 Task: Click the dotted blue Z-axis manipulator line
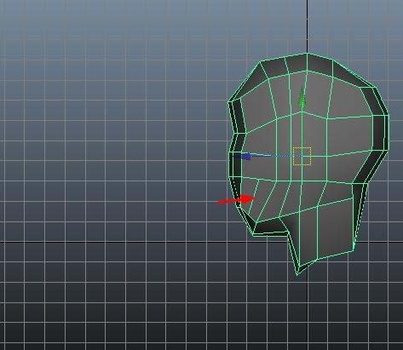pyautogui.click(x=272, y=156)
